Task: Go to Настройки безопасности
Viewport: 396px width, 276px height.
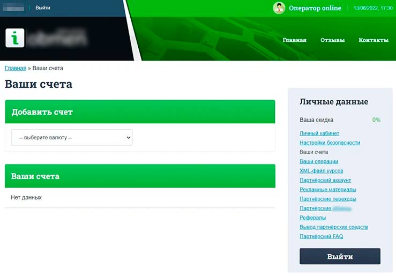Action: (x=330, y=143)
